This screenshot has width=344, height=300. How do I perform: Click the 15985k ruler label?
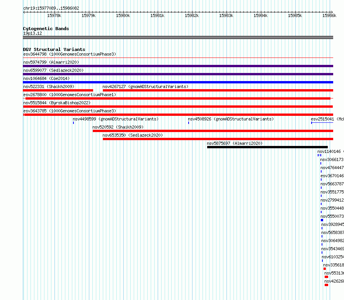tap(295, 15)
